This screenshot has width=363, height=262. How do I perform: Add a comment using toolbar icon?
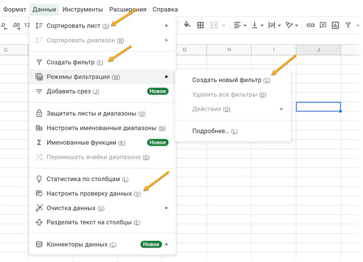click(x=323, y=25)
